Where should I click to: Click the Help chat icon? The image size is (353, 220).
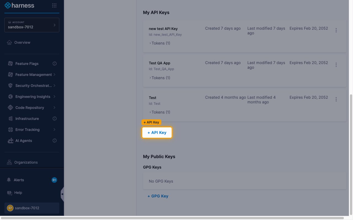tap(10, 193)
